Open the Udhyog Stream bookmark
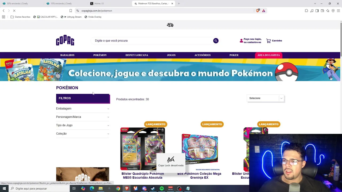This screenshot has width=342, height=192. [x=71, y=17]
